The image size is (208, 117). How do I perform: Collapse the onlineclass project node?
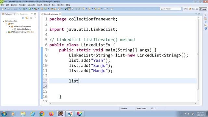coord(4,21)
